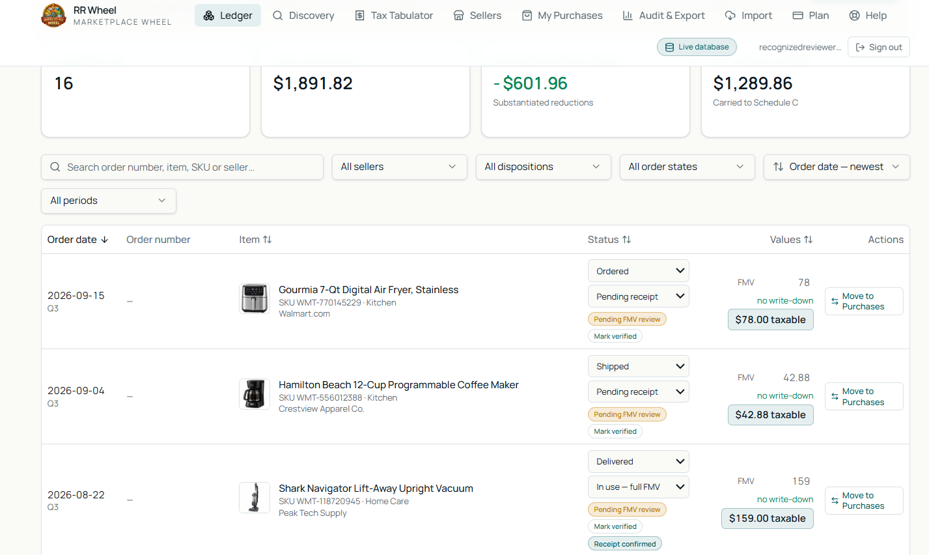Move Shark Navigator Vacuum to Purchases

tap(864, 500)
